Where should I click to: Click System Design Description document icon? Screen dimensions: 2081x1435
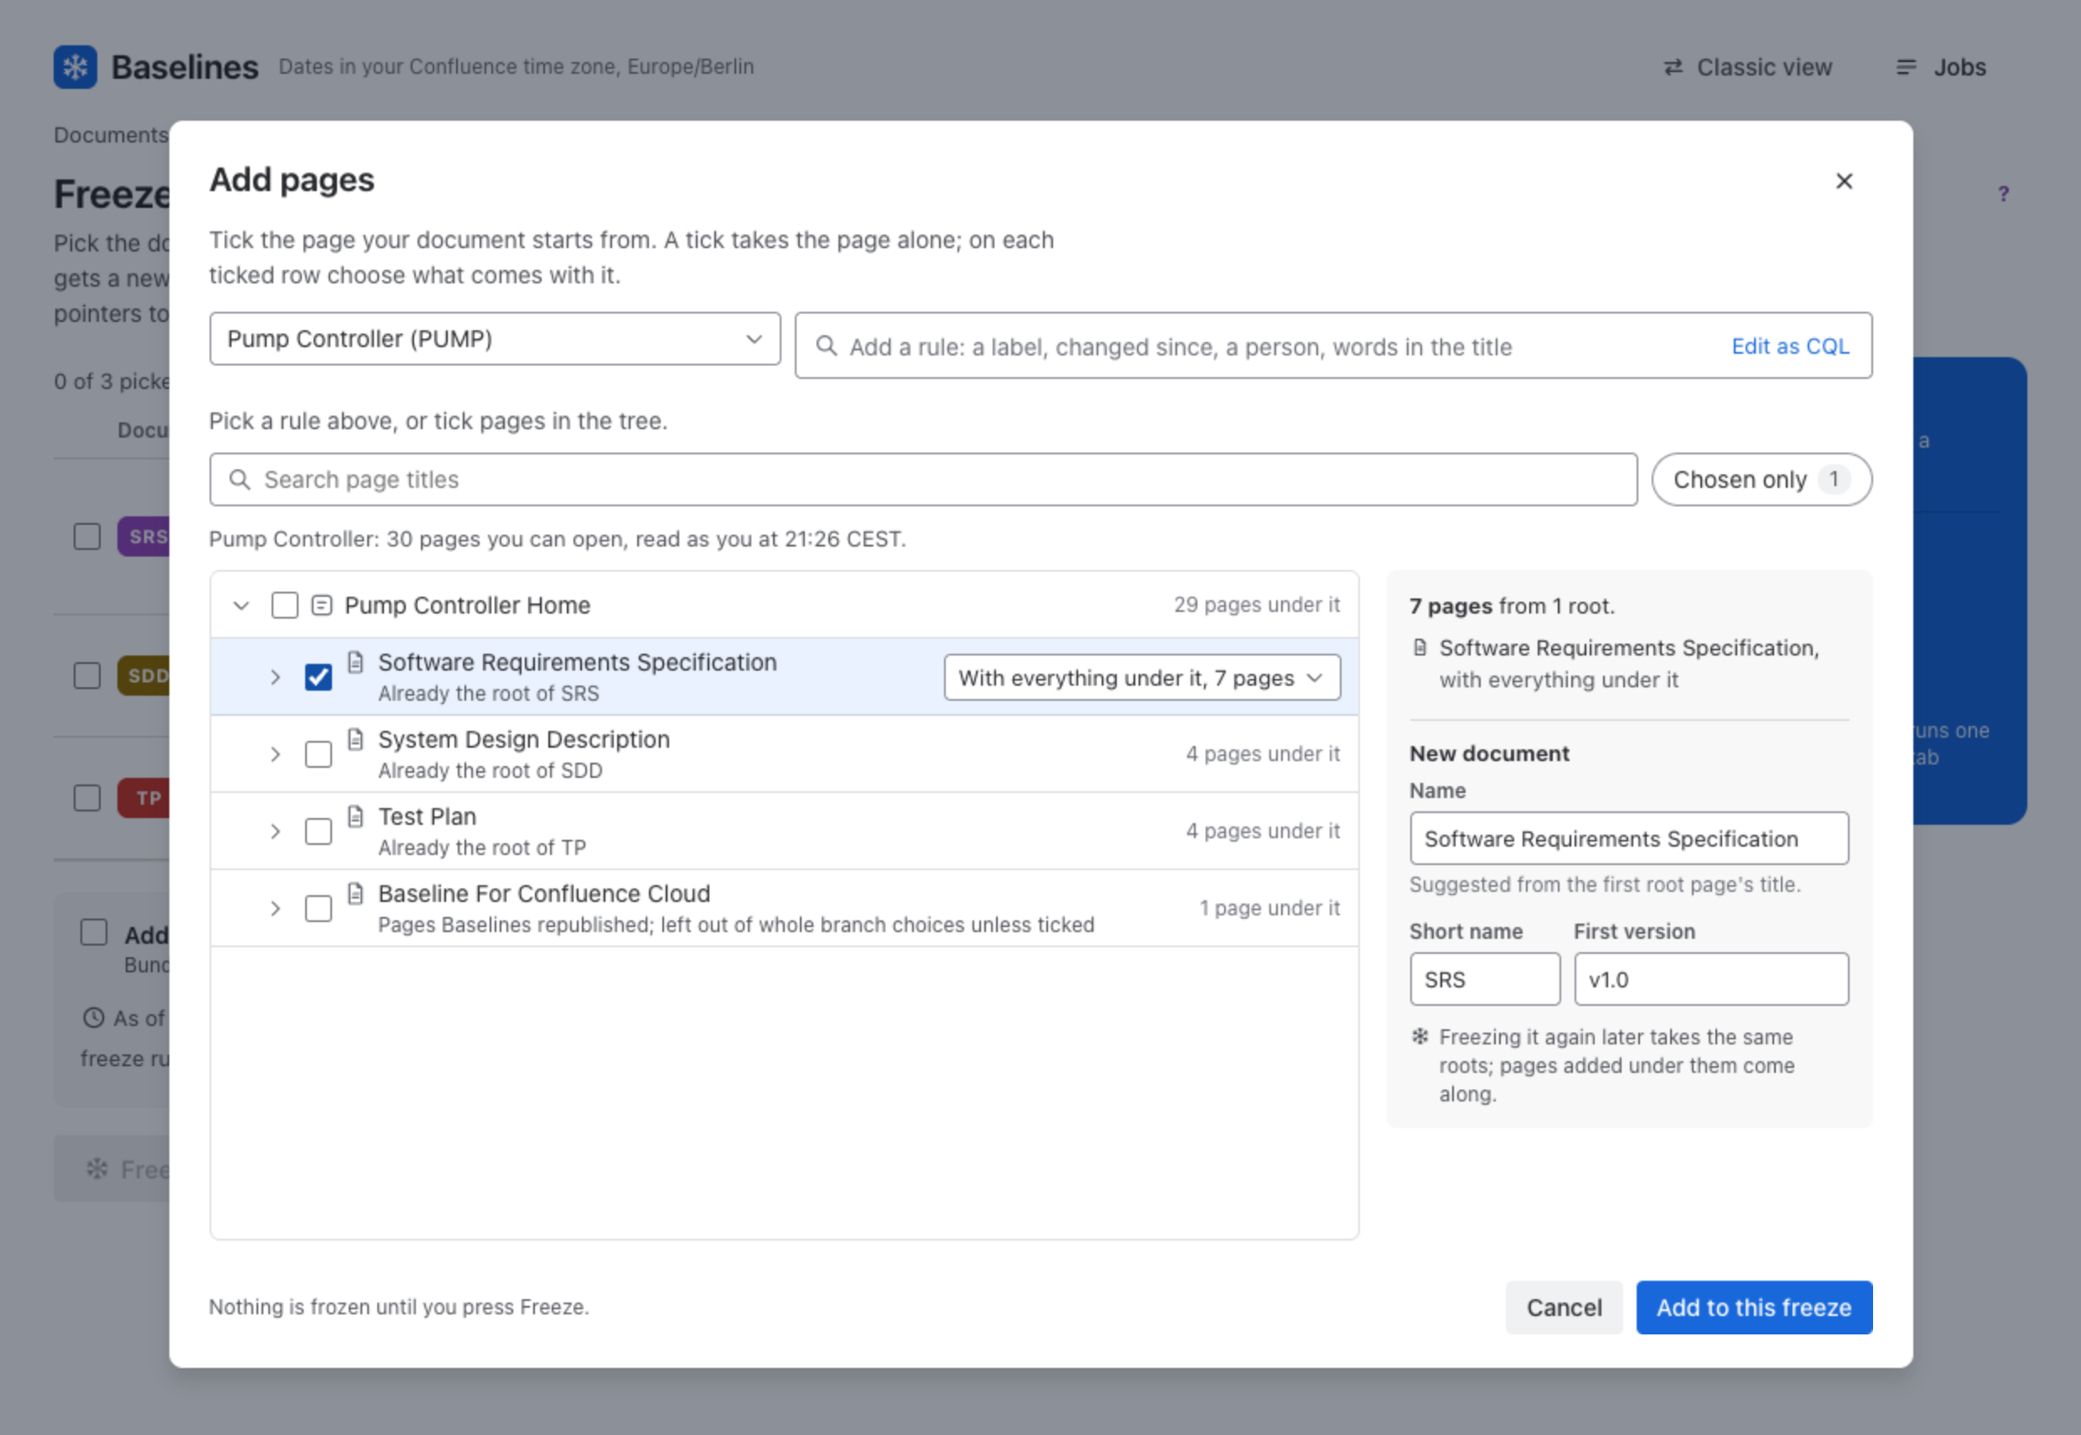(x=355, y=740)
